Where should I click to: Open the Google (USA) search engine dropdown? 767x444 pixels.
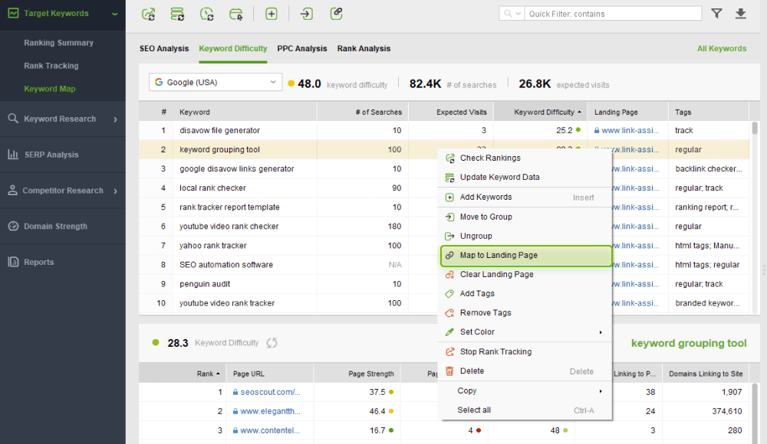(x=216, y=82)
